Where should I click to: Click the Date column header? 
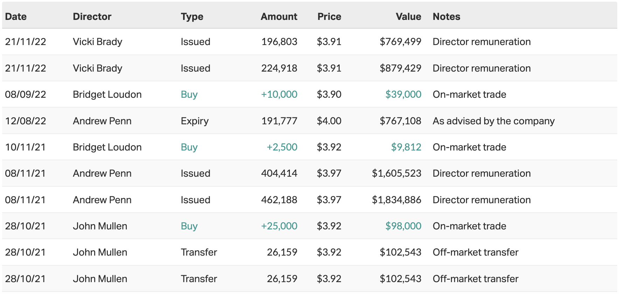pyautogui.click(x=16, y=16)
